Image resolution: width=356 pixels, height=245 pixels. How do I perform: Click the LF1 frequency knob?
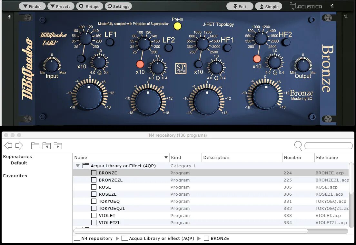click(85, 38)
